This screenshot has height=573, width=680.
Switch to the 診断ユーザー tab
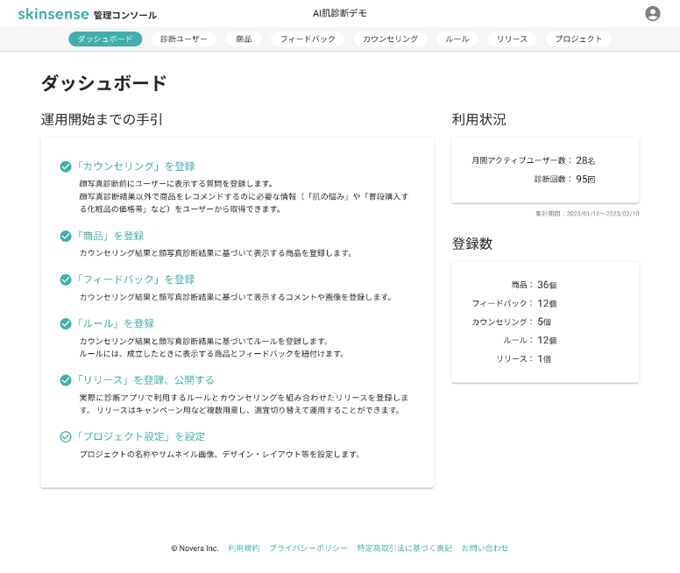coord(183,39)
